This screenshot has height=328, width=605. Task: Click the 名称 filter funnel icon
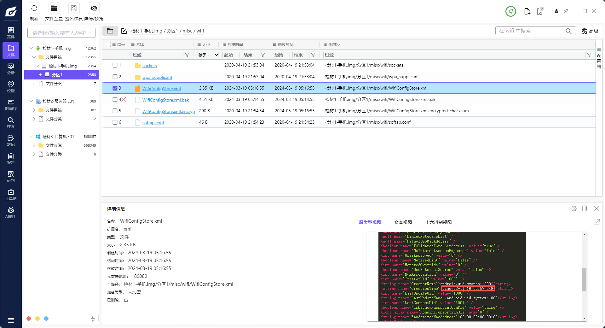[x=187, y=55]
